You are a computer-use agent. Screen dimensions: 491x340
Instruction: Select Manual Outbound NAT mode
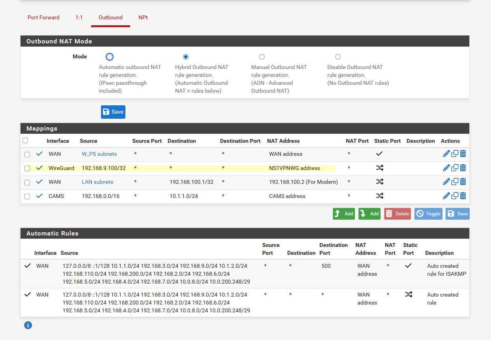[262, 57]
